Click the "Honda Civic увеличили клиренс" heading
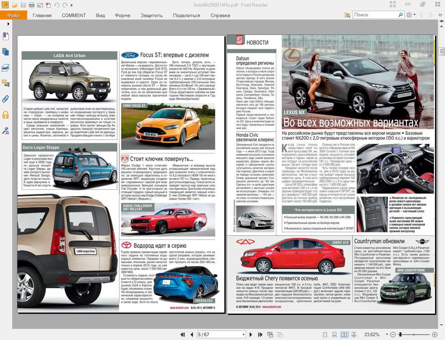This screenshot has height=340, width=445. (x=255, y=137)
